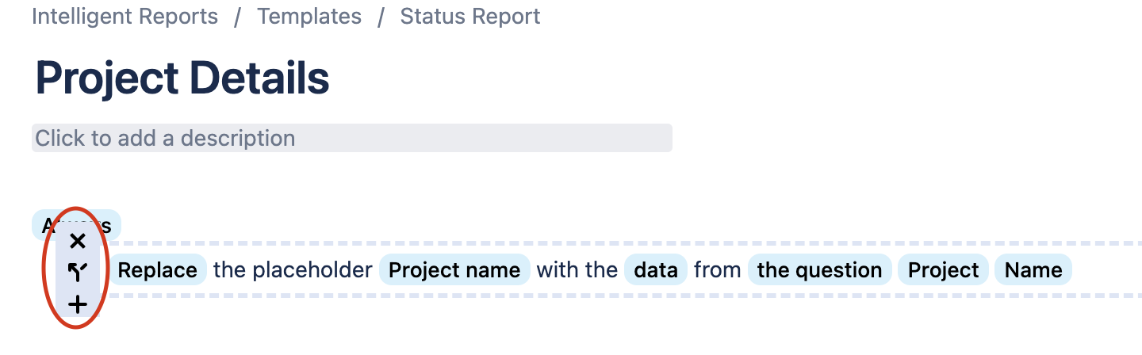Choose the Project pill in the rule
Screen dimensions: 1142x355
943,270
